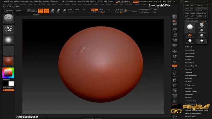The width and height of the screenshot is (212, 119).
Task: Toggle Local transformations icon
Action: 175,57
